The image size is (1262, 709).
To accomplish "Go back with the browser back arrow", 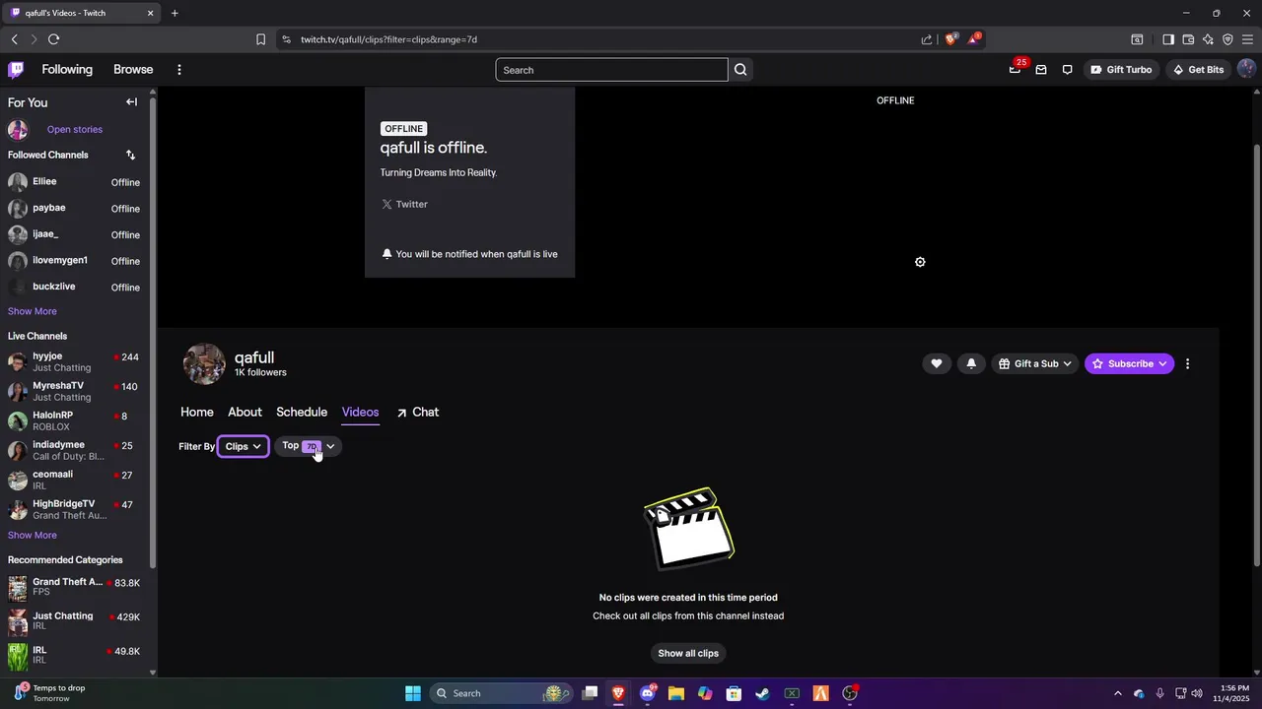I will (14, 39).
